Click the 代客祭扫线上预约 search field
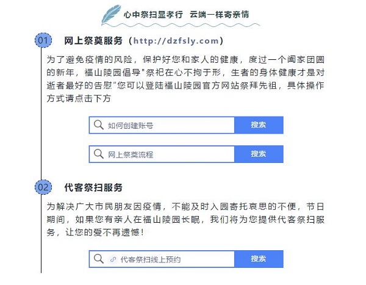This screenshot has height=285, width=366. click(162, 259)
